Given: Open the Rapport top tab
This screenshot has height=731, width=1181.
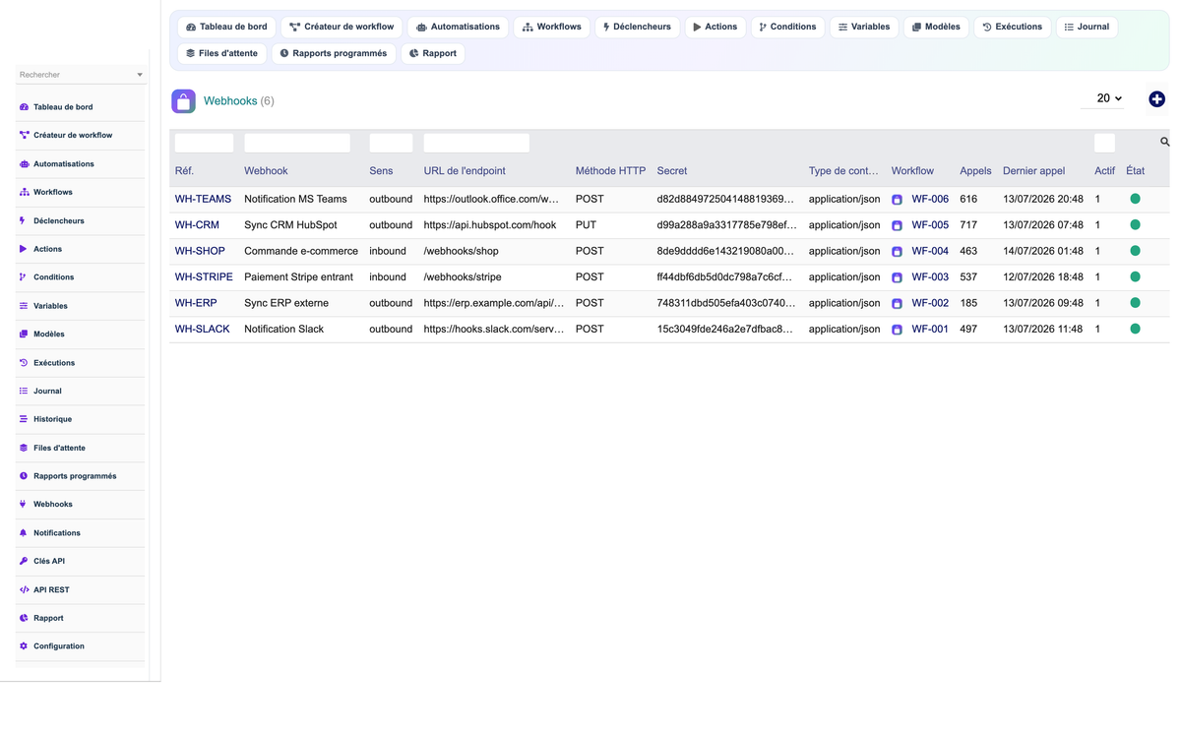Looking at the screenshot, I should tap(433, 53).
